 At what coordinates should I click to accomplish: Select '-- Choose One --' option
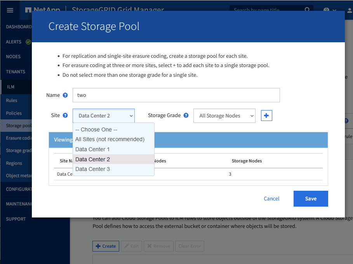pyautogui.click(x=113, y=129)
